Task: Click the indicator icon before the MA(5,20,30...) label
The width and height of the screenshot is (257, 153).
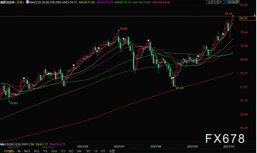Action: click(28, 2)
